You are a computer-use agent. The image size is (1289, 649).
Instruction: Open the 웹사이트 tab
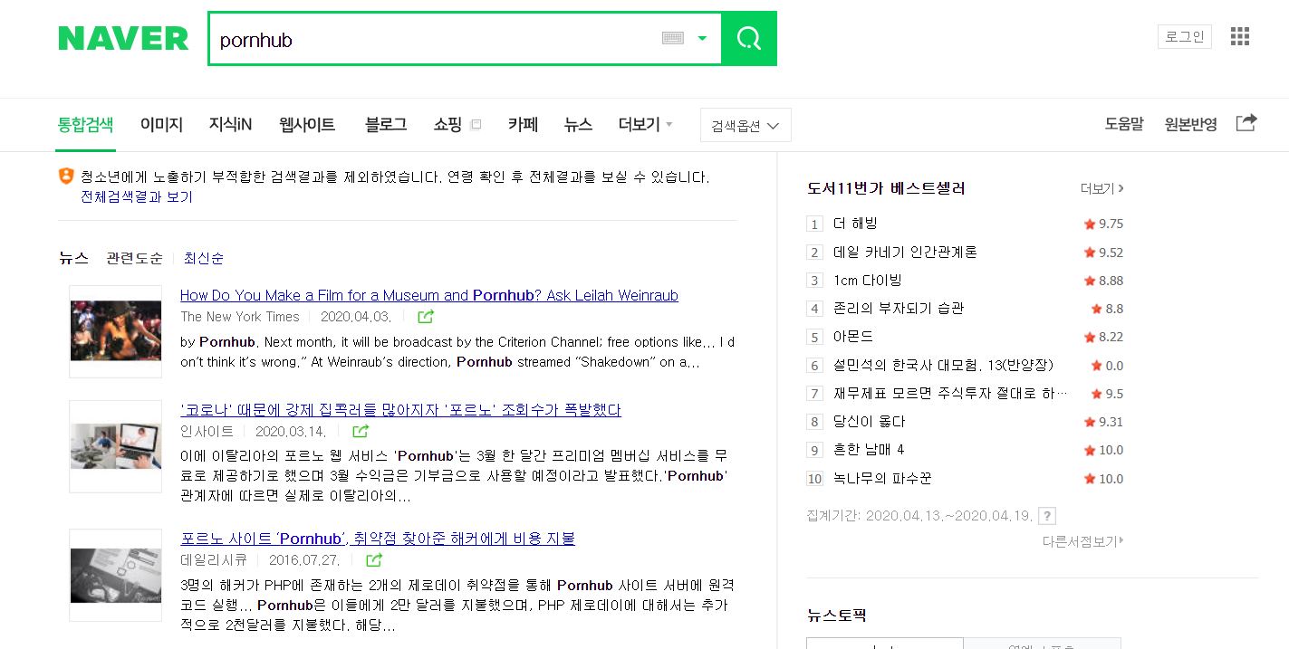[x=307, y=125]
